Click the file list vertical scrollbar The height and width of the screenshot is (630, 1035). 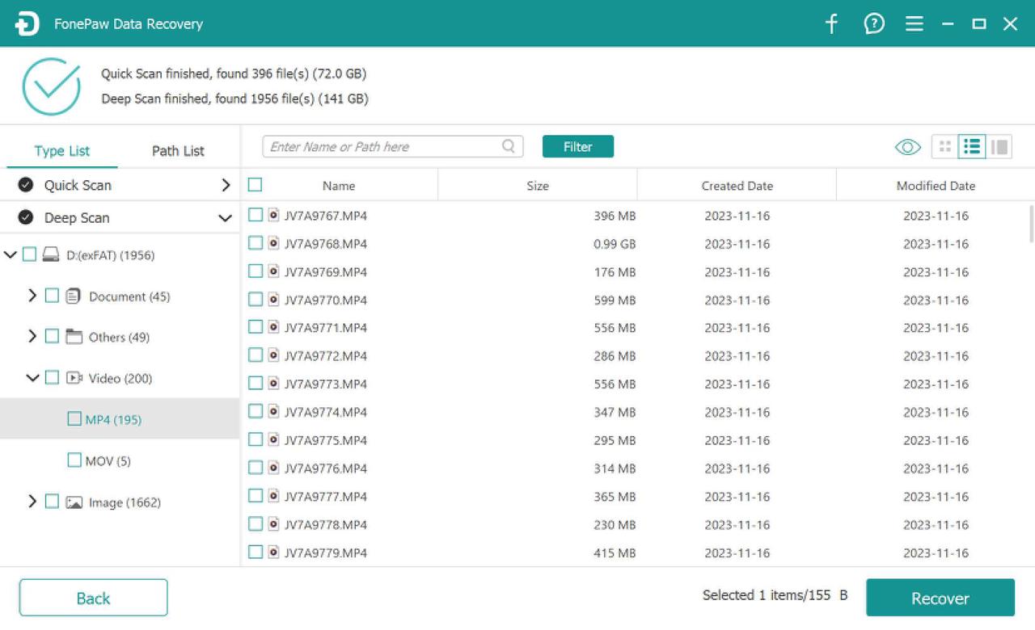1031,224
